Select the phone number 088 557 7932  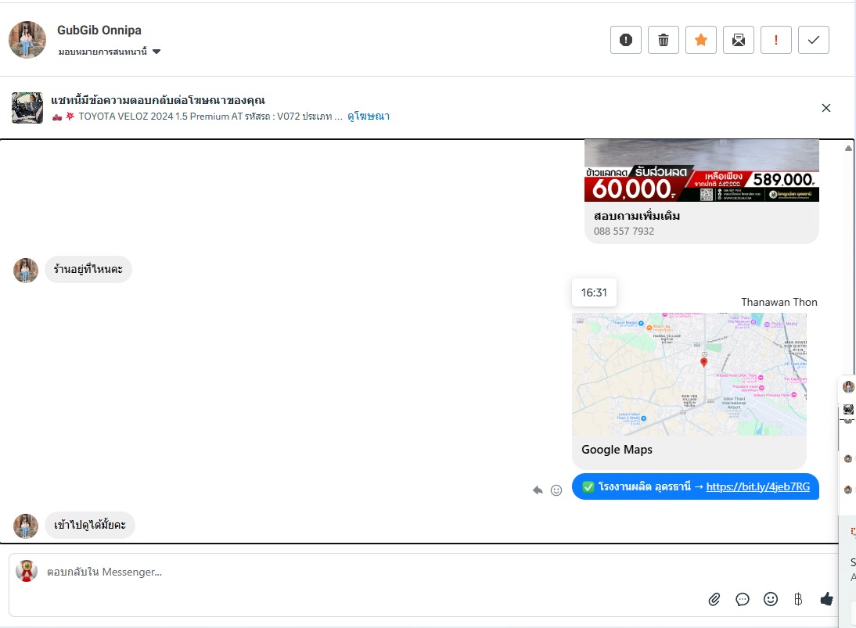tap(624, 231)
